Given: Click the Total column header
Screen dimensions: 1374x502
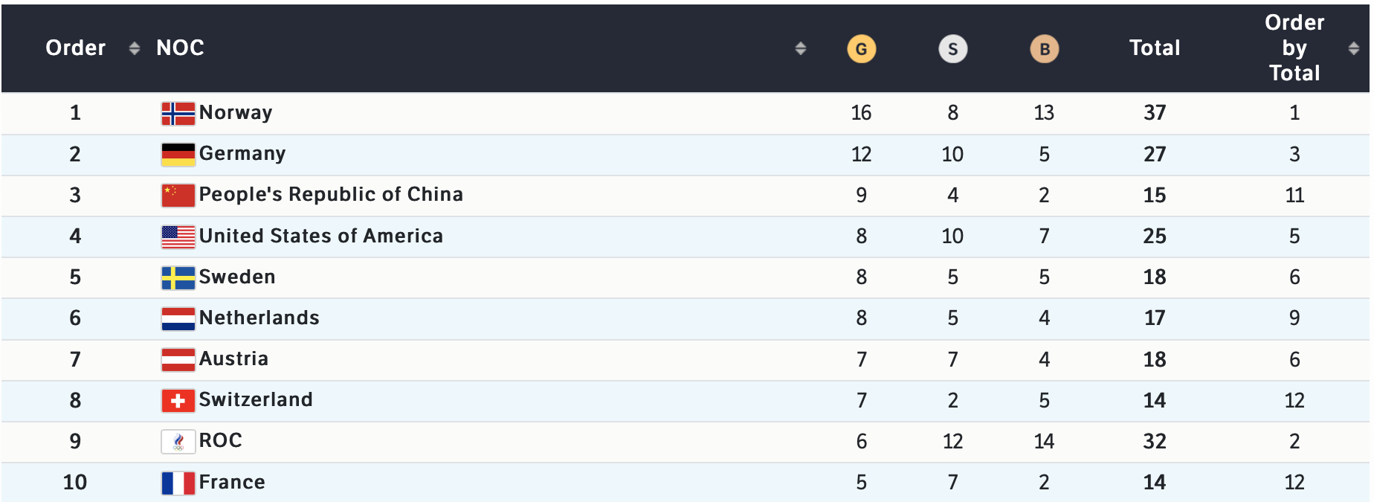Looking at the screenshot, I should (x=1154, y=48).
